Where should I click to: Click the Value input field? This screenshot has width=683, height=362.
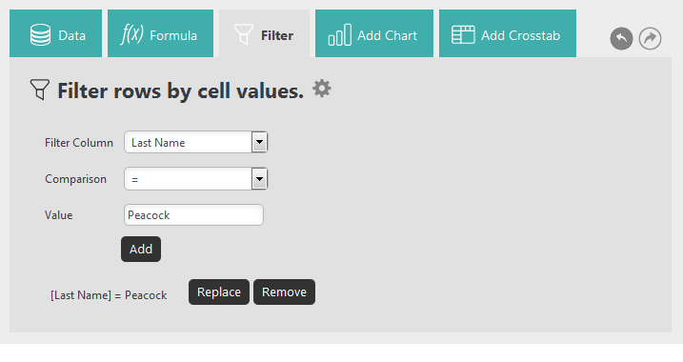coord(193,214)
